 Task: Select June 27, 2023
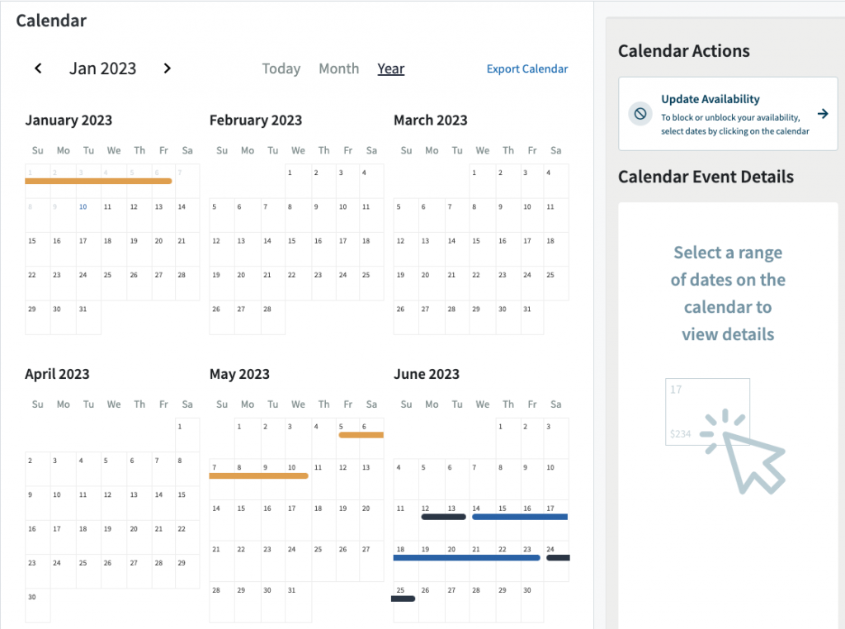tap(457, 602)
